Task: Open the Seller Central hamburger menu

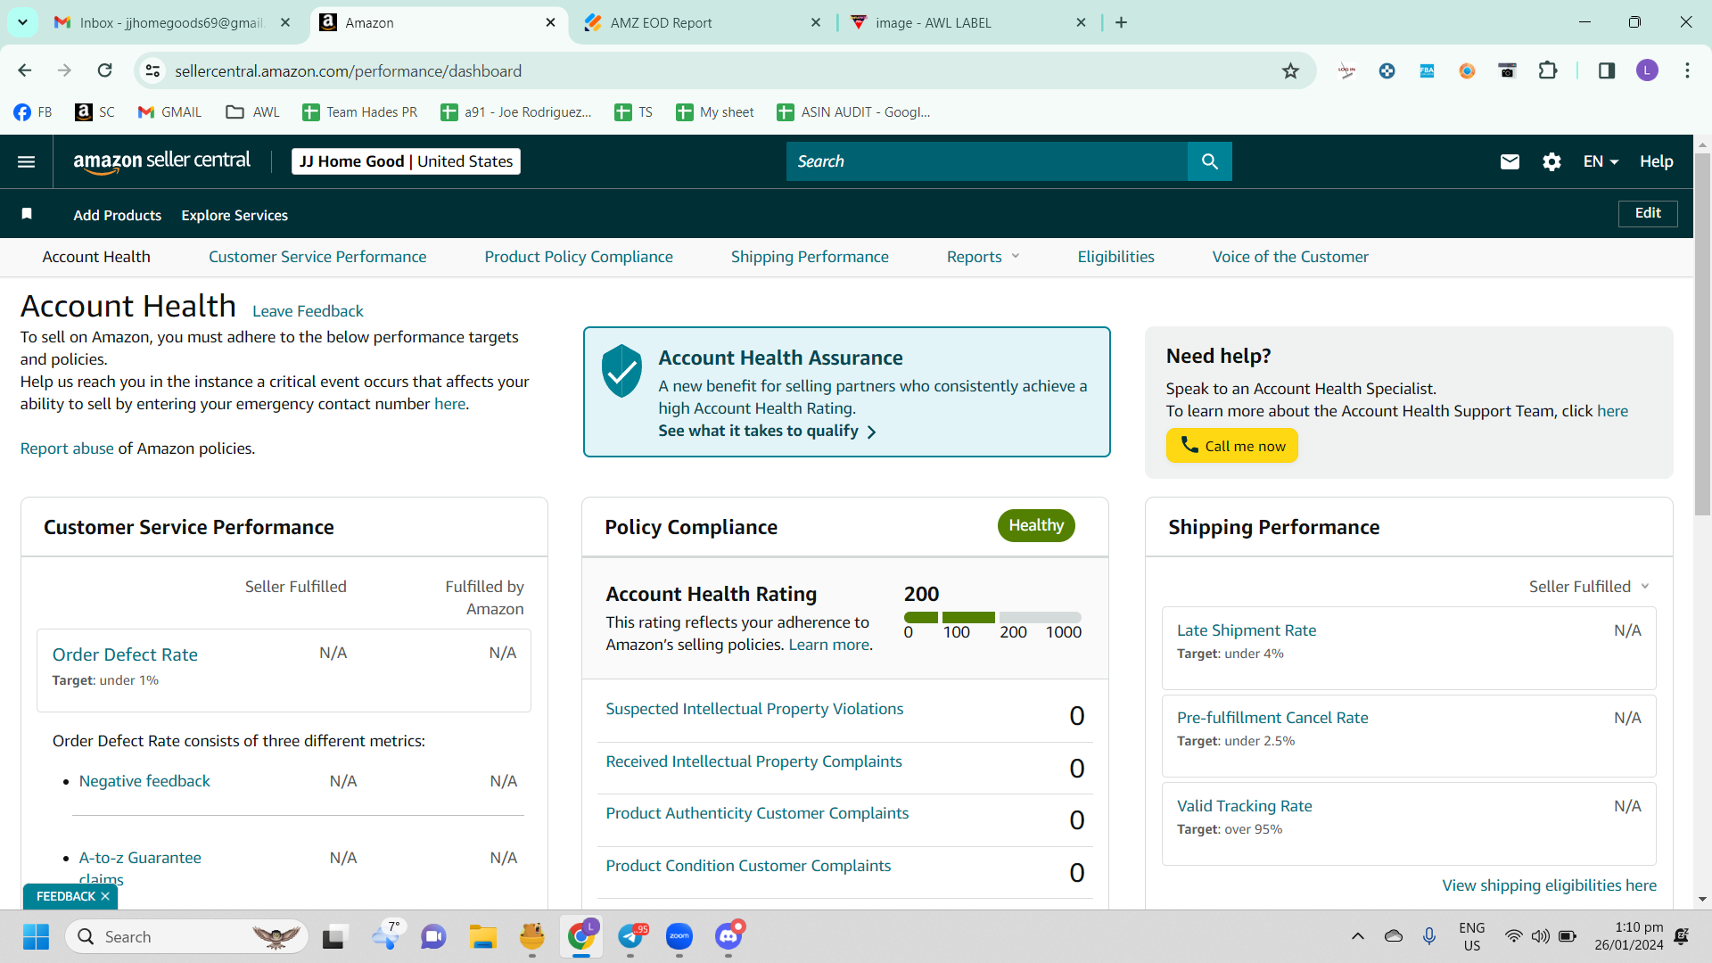Action: click(27, 161)
